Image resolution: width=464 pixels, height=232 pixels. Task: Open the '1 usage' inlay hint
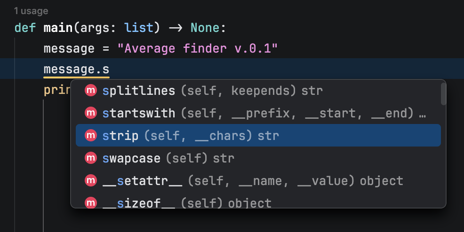(x=31, y=10)
